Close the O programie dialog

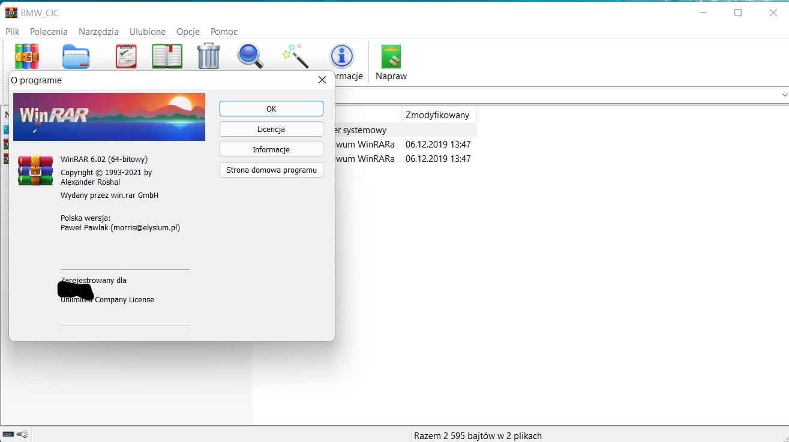[x=322, y=80]
